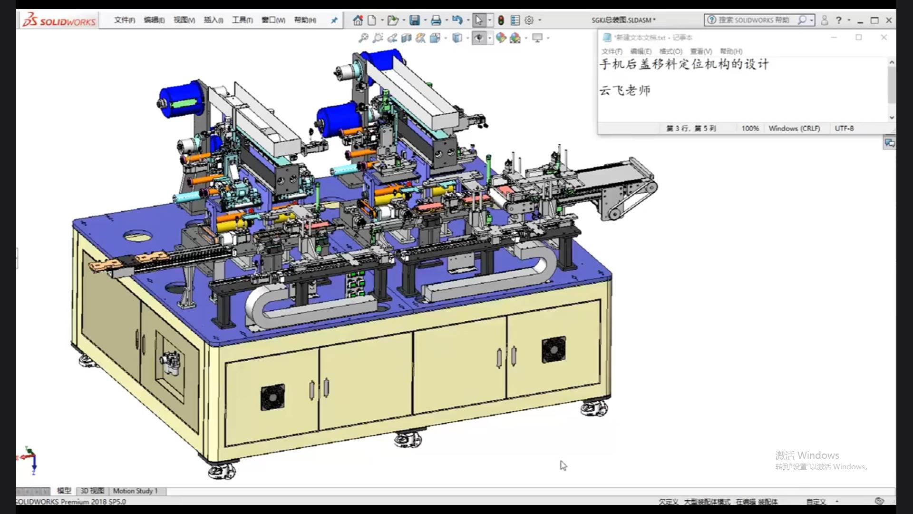Click Zoom to Fit magnifier icon

pos(363,38)
